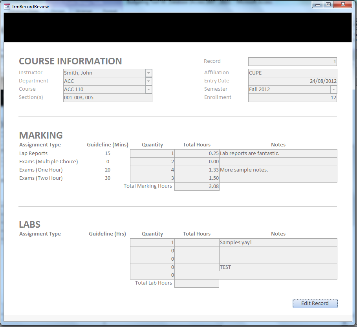Click the Entry Date field 24/08/2012

(293, 81)
